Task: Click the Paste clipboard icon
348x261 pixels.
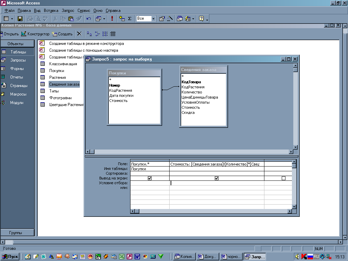Action: point(71,19)
